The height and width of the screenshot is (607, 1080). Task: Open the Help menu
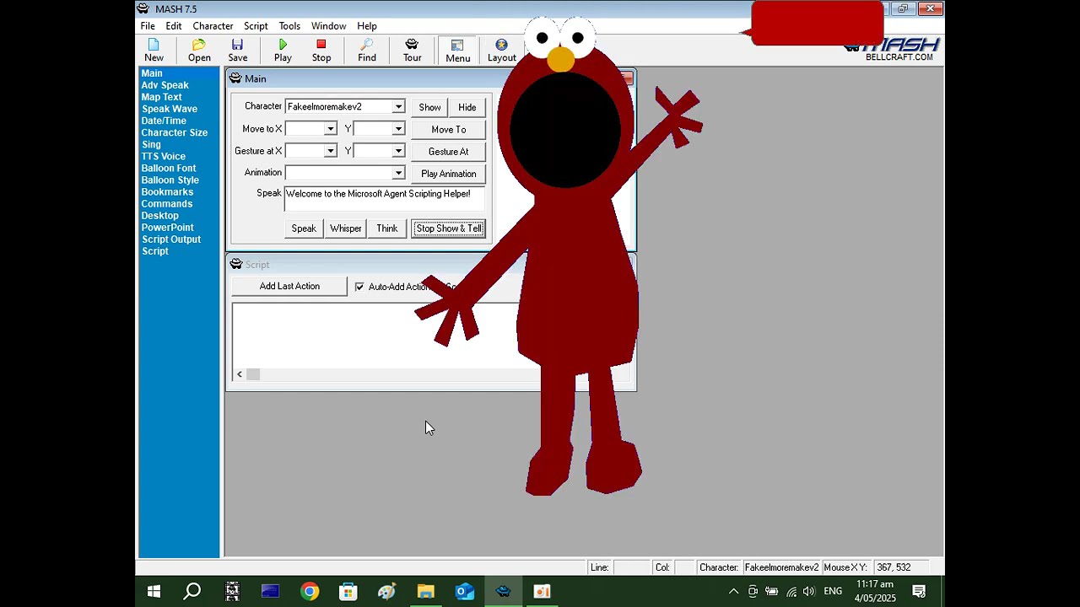coord(367,26)
